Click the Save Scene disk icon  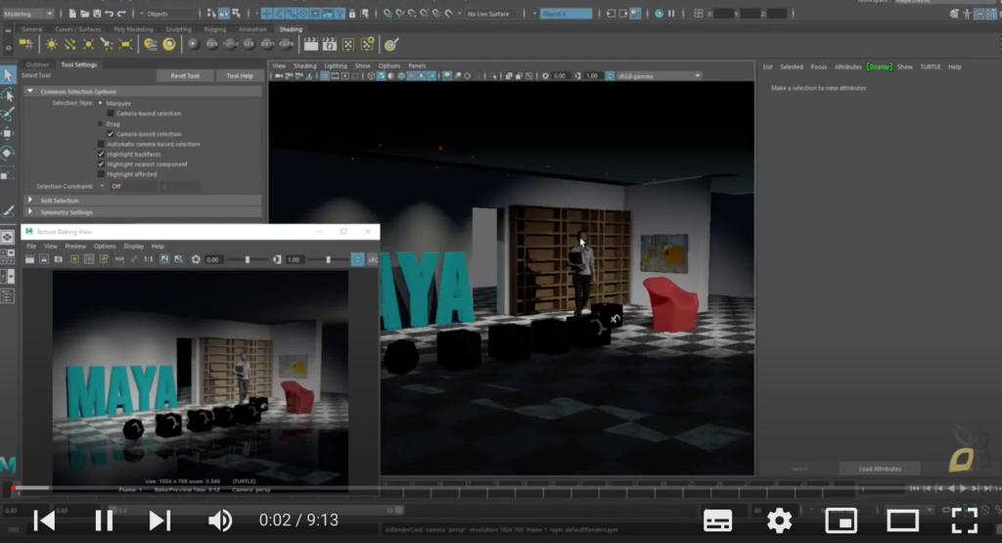tap(97, 14)
